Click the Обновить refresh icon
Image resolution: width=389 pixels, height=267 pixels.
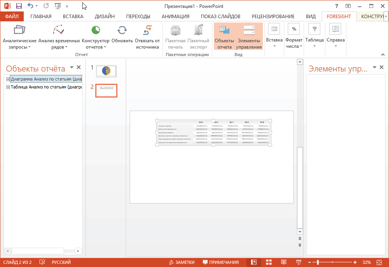pyautogui.click(x=122, y=30)
